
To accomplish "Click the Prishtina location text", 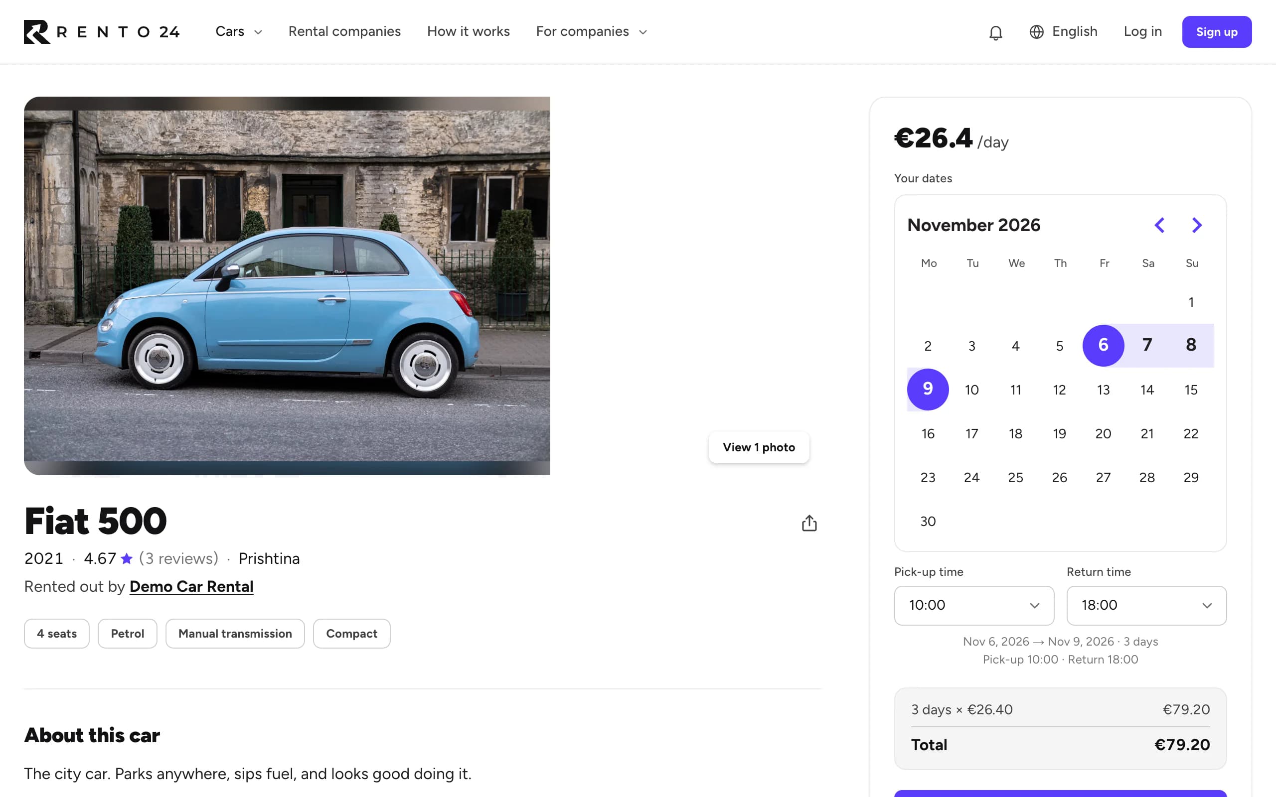I will click(x=269, y=558).
